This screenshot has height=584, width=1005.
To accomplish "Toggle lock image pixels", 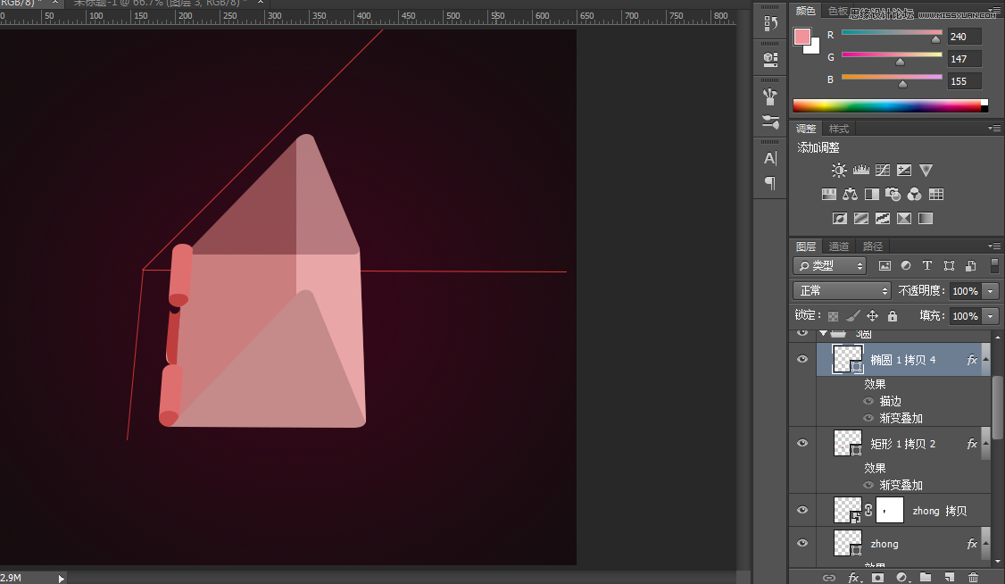I will point(852,315).
